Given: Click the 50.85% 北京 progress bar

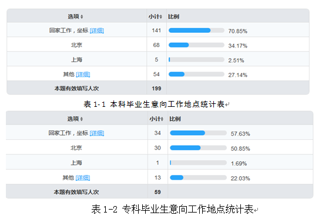Looking at the screenshot, I should [198, 148].
